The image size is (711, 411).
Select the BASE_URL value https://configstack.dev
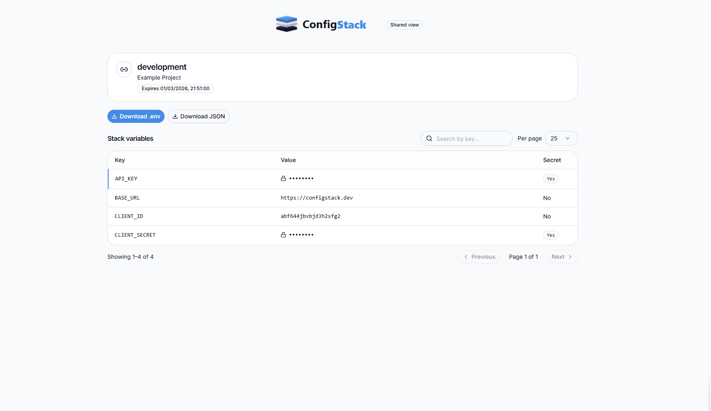[316, 198]
